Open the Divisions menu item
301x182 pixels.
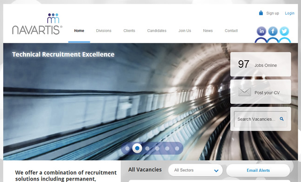coord(104,31)
